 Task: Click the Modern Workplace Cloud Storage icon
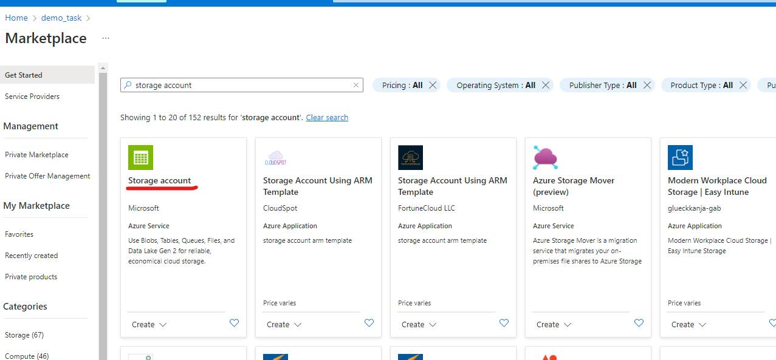[x=680, y=157]
